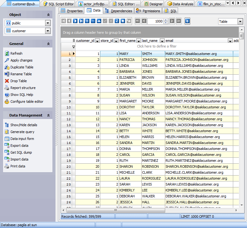Click Apply changes

[21, 60]
